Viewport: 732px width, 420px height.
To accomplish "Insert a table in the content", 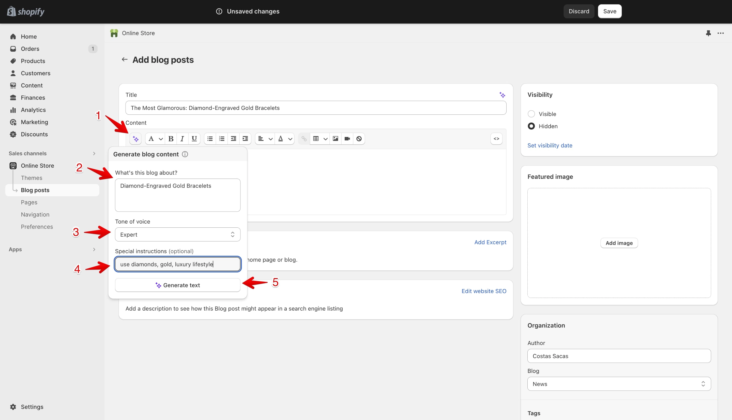I will point(316,139).
